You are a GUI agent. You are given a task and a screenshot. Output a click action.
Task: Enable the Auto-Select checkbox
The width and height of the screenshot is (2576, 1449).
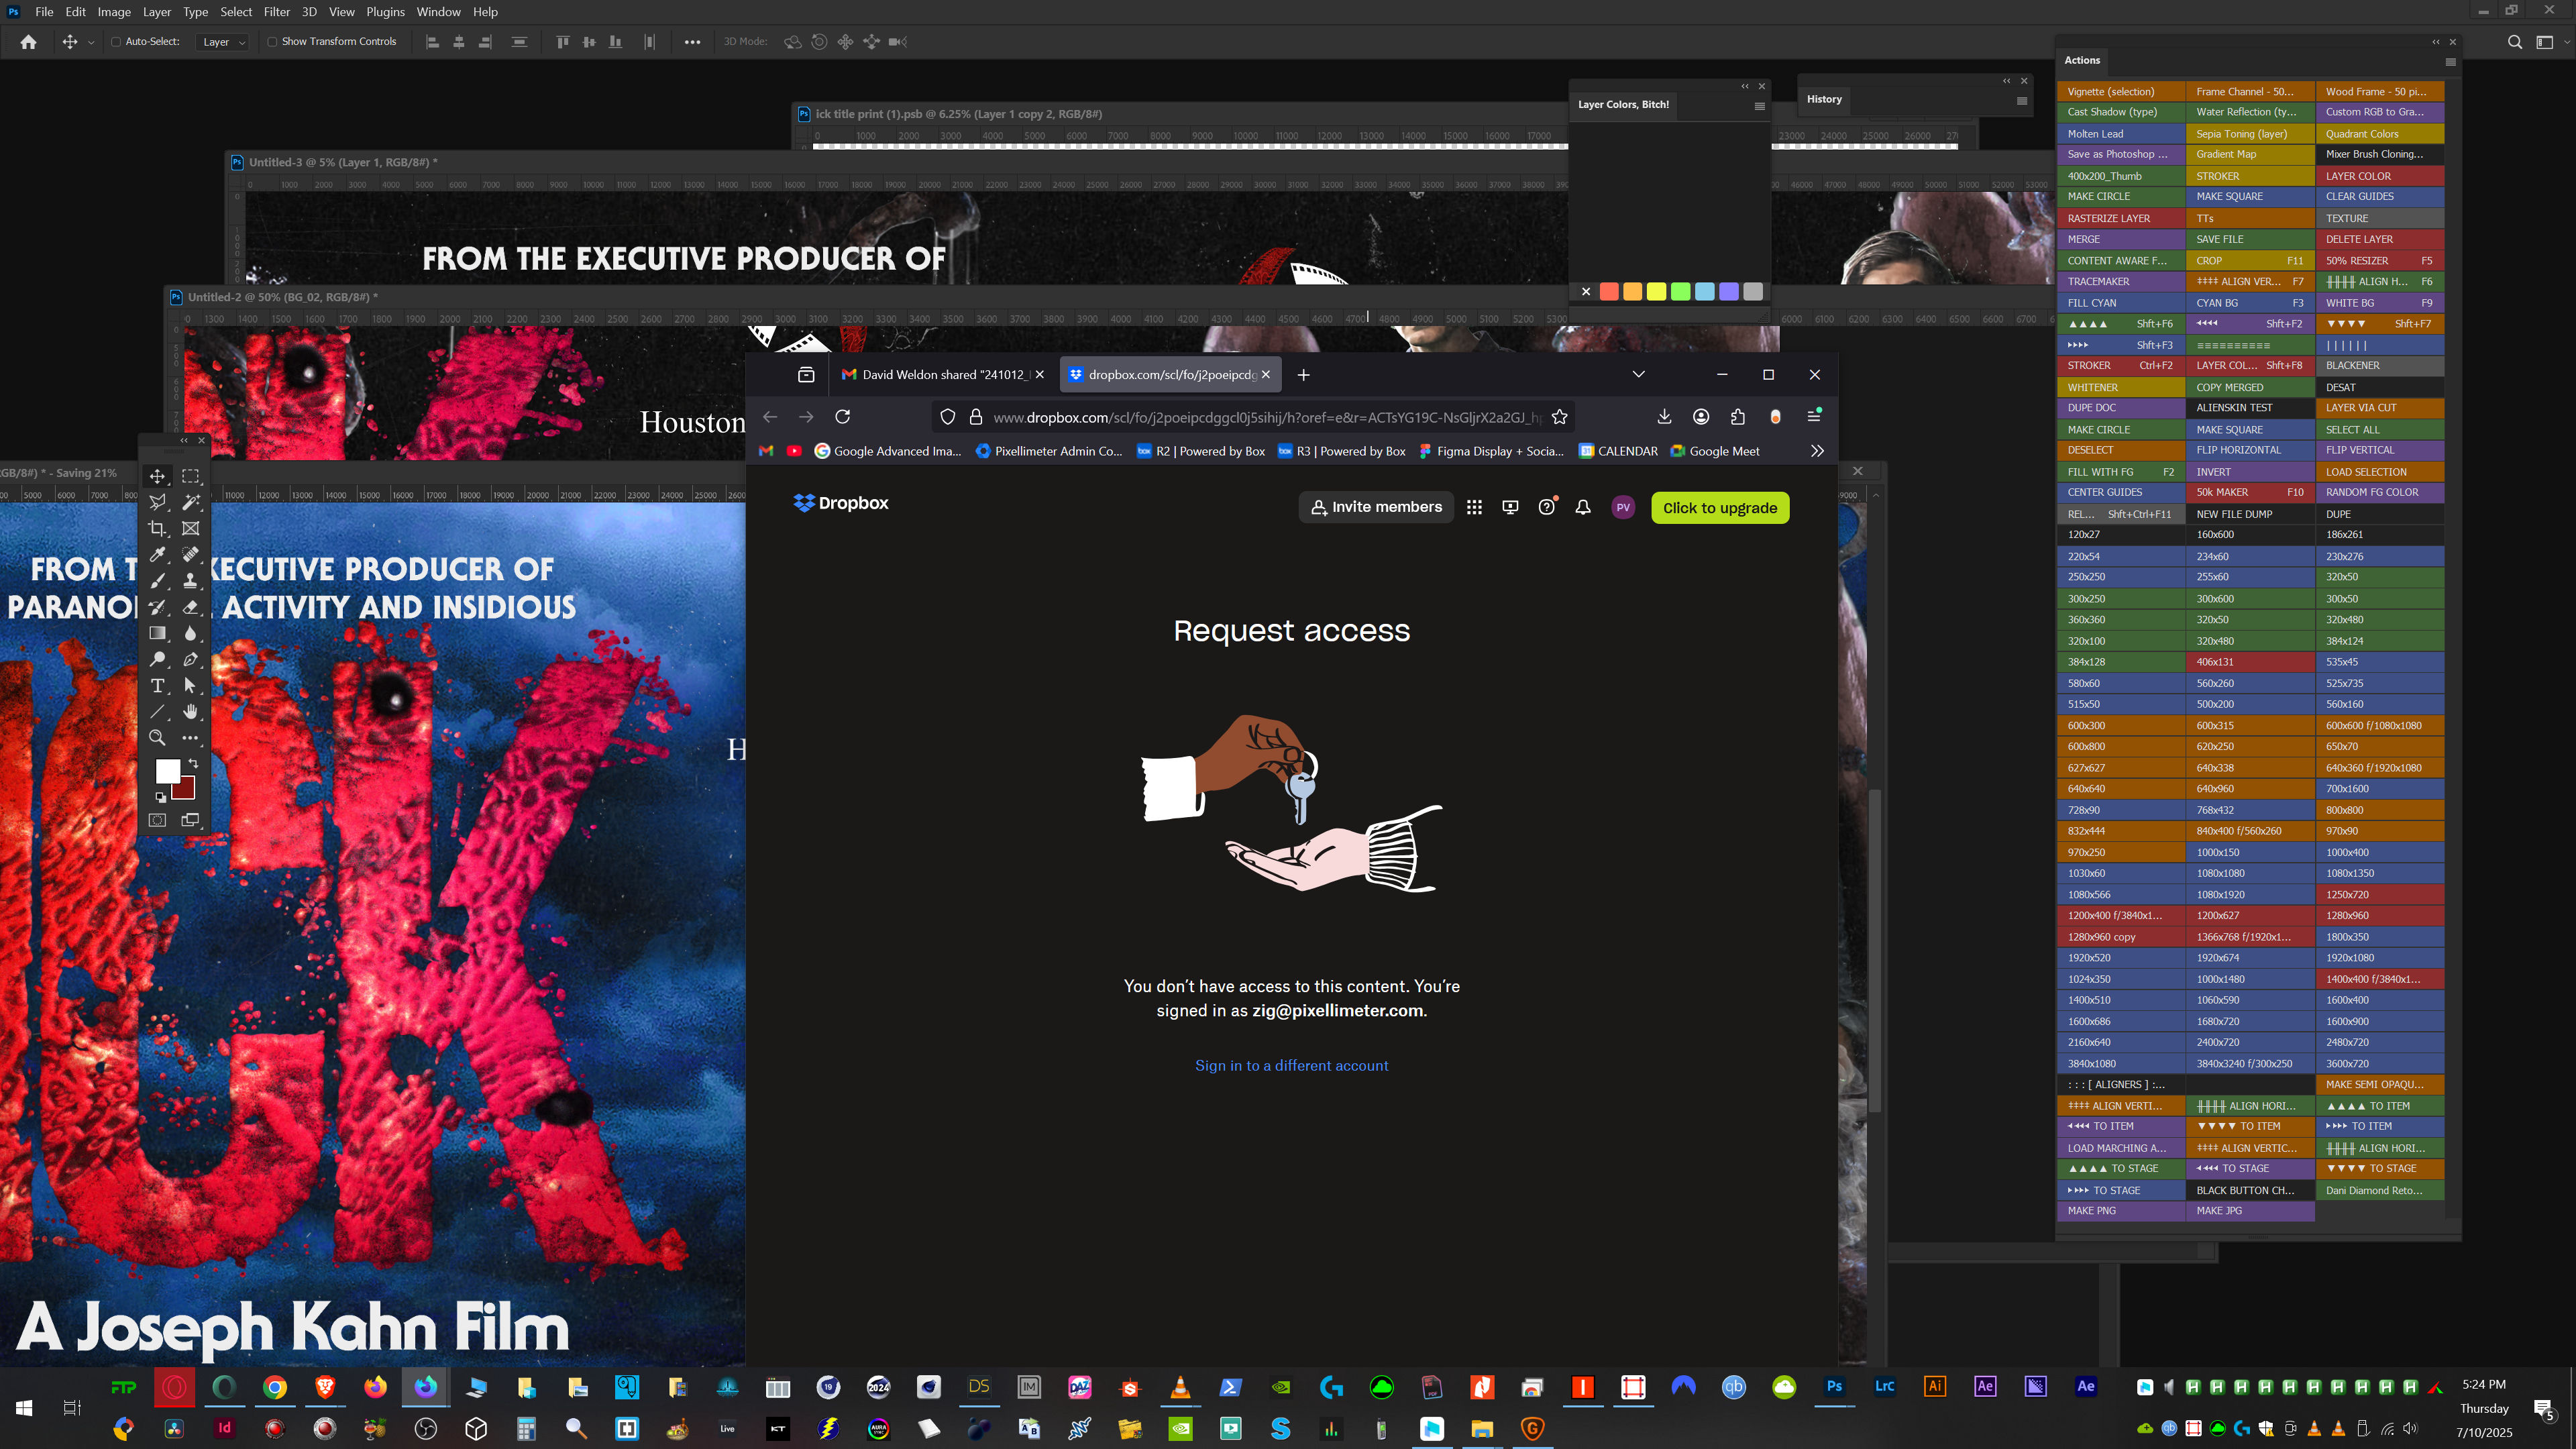pos(116,42)
